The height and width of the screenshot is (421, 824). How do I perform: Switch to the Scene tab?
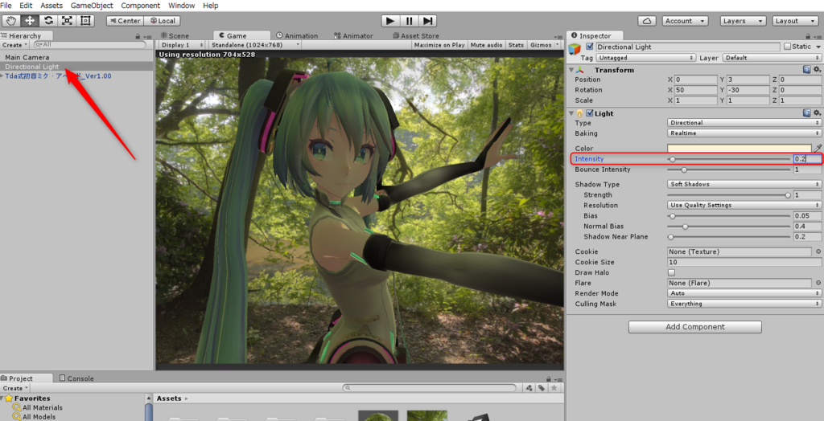pos(175,35)
